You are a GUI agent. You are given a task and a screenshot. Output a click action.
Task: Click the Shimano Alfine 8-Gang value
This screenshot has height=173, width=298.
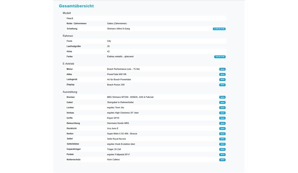coord(122,28)
